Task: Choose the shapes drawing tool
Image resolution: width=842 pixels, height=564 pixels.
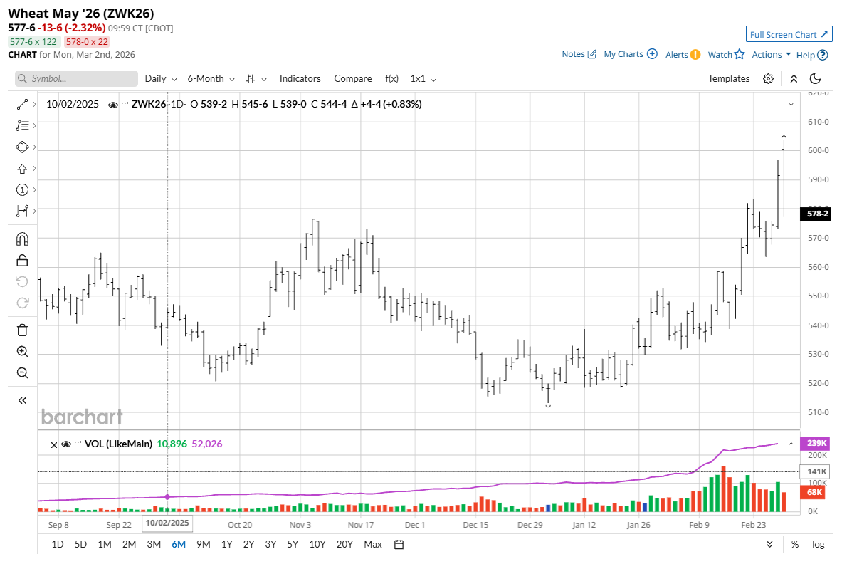Action: click(x=22, y=147)
